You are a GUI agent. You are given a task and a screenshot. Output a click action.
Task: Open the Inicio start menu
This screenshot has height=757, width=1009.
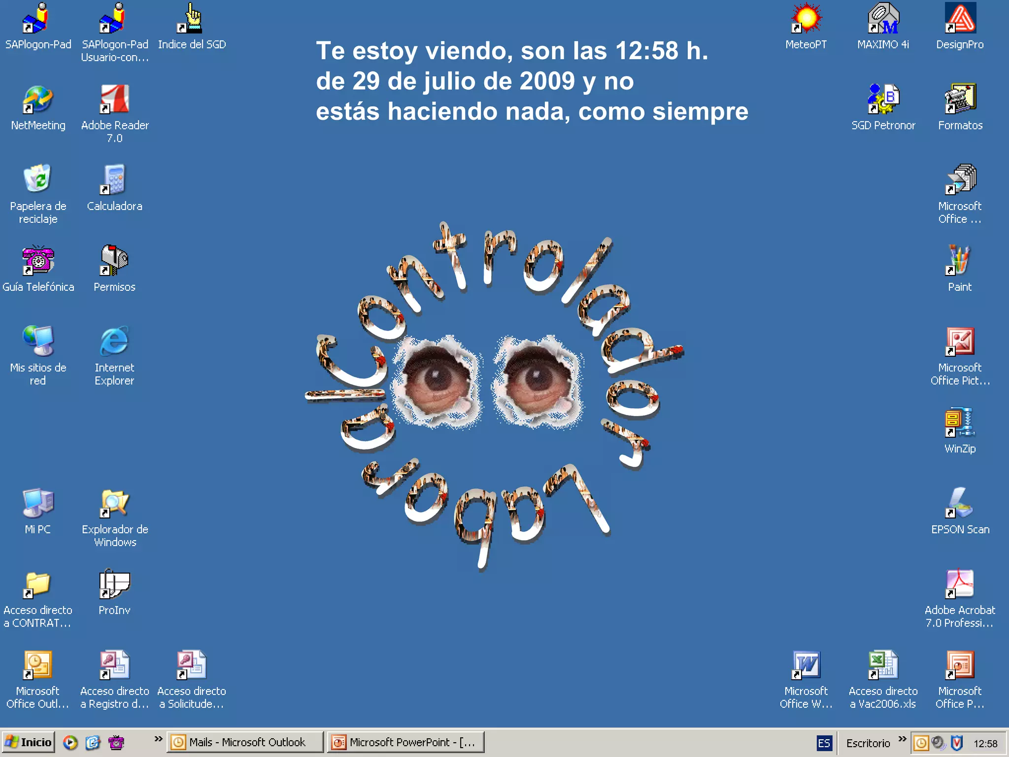(x=29, y=742)
